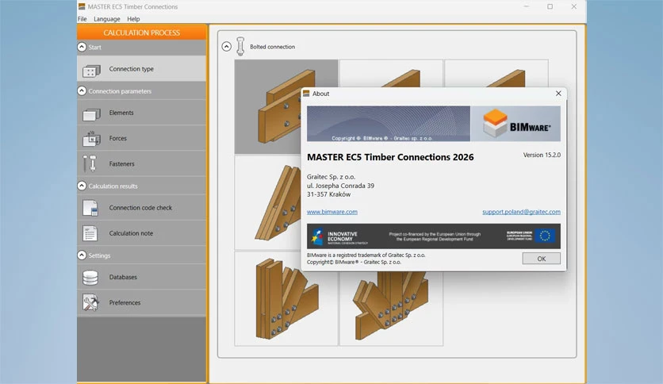The image size is (663, 384).
Task: Open the Language menu
Action: (x=106, y=19)
